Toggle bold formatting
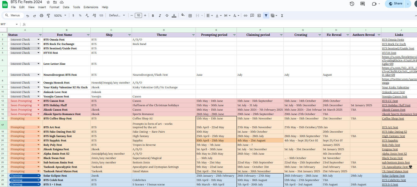Image resolution: width=417 pixels, height=187 pixels. pyautogui.click(x=153, y=15)
